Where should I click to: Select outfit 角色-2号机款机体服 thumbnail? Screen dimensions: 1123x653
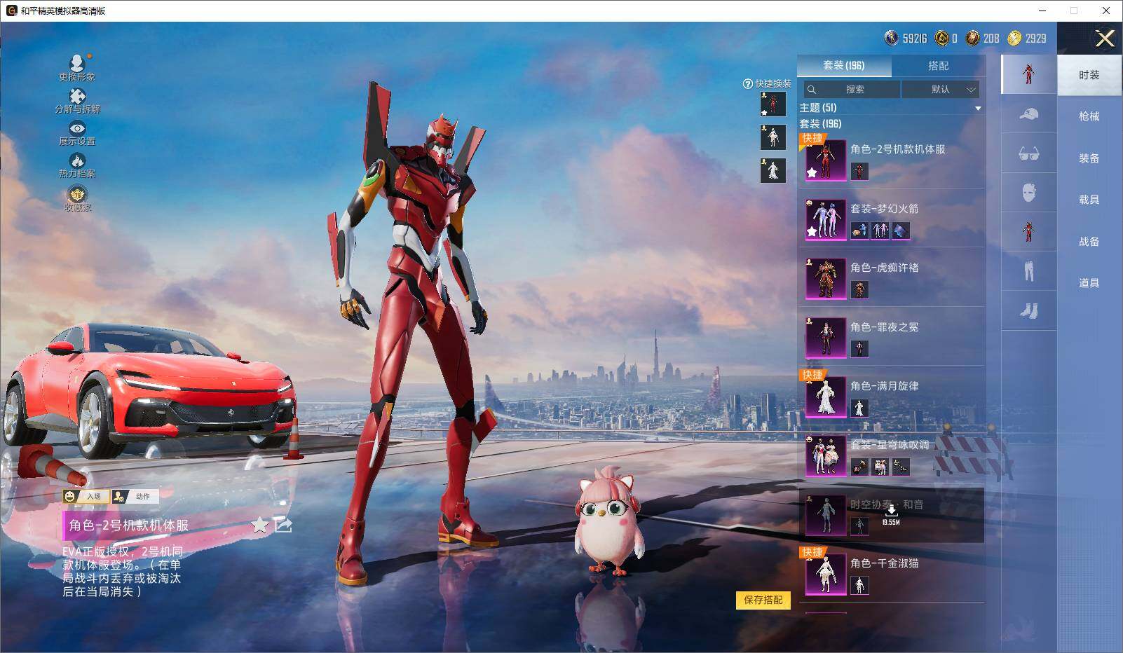click(825, 160)
